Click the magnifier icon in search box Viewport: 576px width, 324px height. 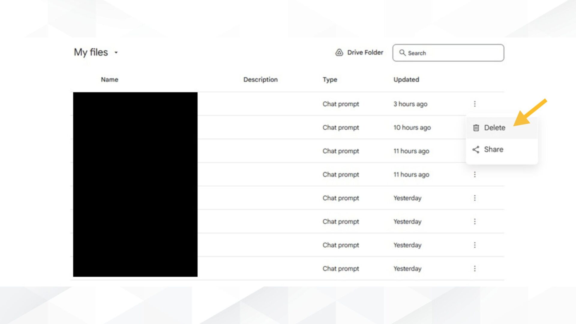pyautogui.click(x=402, y=53)
